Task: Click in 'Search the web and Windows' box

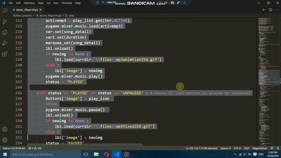Action: (45, 154)
